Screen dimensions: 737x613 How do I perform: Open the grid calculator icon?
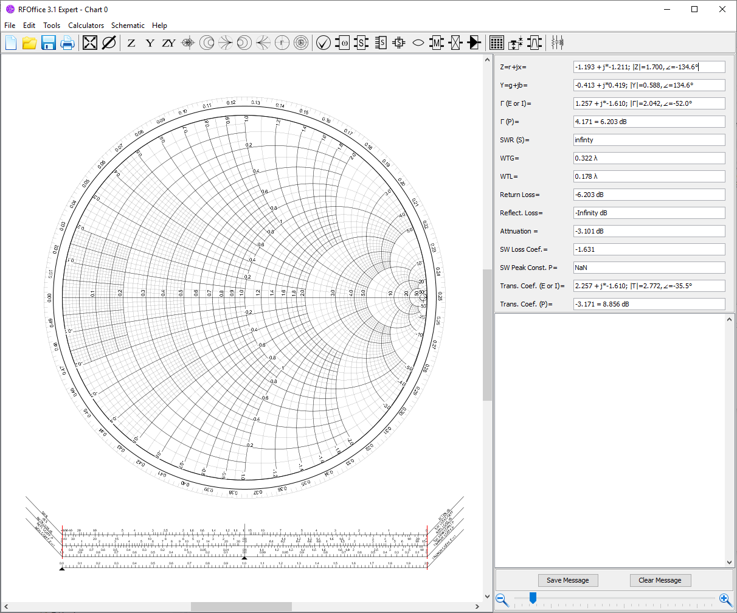[x=497, y=43]
